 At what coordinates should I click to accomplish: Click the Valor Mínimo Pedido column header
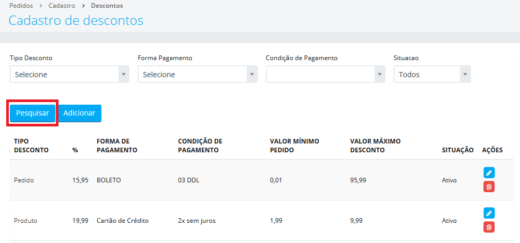coord(294,146)
